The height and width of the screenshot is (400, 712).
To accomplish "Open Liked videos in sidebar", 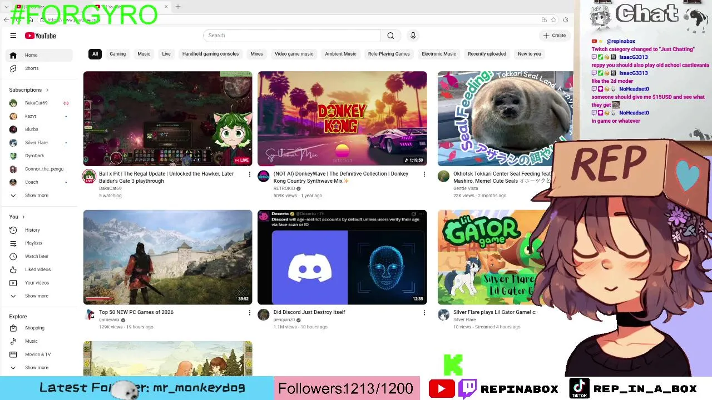I will coord(39,269).
